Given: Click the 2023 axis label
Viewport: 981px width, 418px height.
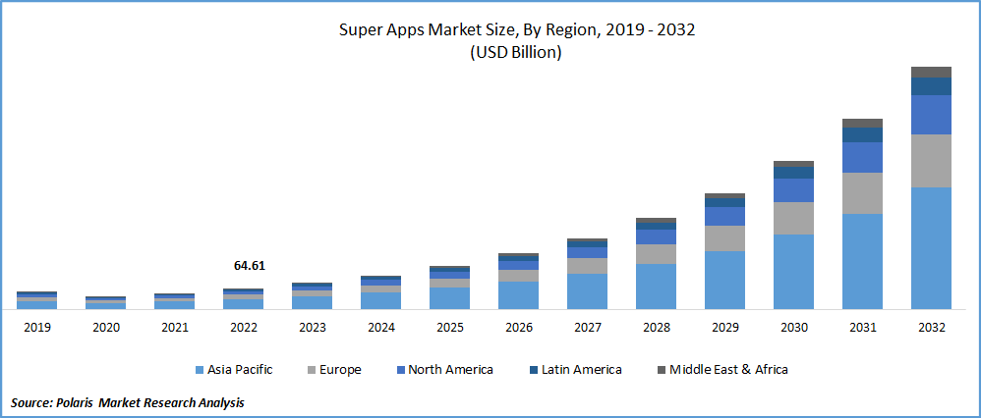Looking at the screenshot, I should click(313, 328).
